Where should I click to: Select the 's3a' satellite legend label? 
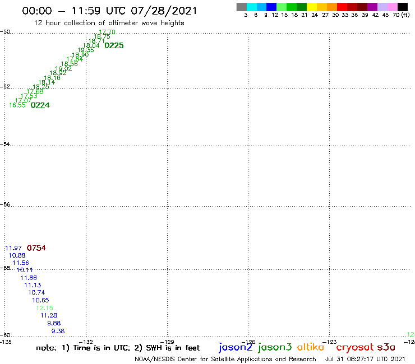pos(386,347)
